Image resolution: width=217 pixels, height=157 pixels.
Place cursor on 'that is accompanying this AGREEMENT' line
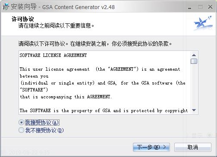66,97
